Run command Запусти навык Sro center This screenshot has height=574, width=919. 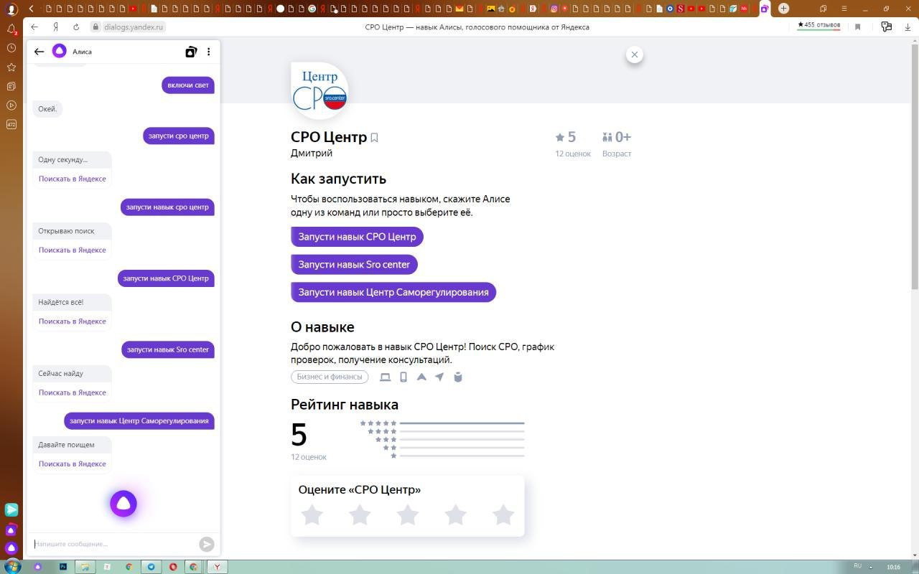click(x=354, y=265)
